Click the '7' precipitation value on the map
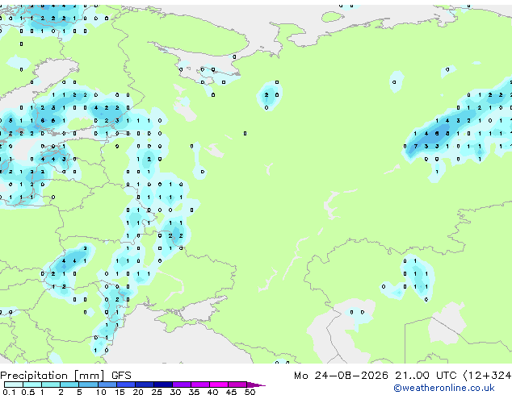The height and width of the screenshot is (395, 512). point(416,147)
